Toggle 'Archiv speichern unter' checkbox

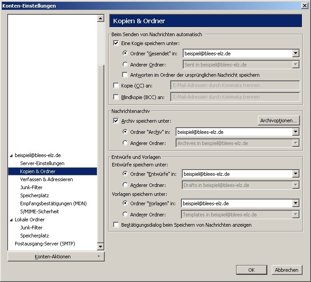point(116,121)
